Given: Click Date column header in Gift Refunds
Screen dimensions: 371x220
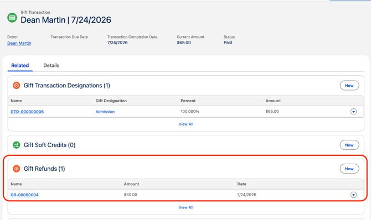Looking at the screenshot, I should point(242,184).
